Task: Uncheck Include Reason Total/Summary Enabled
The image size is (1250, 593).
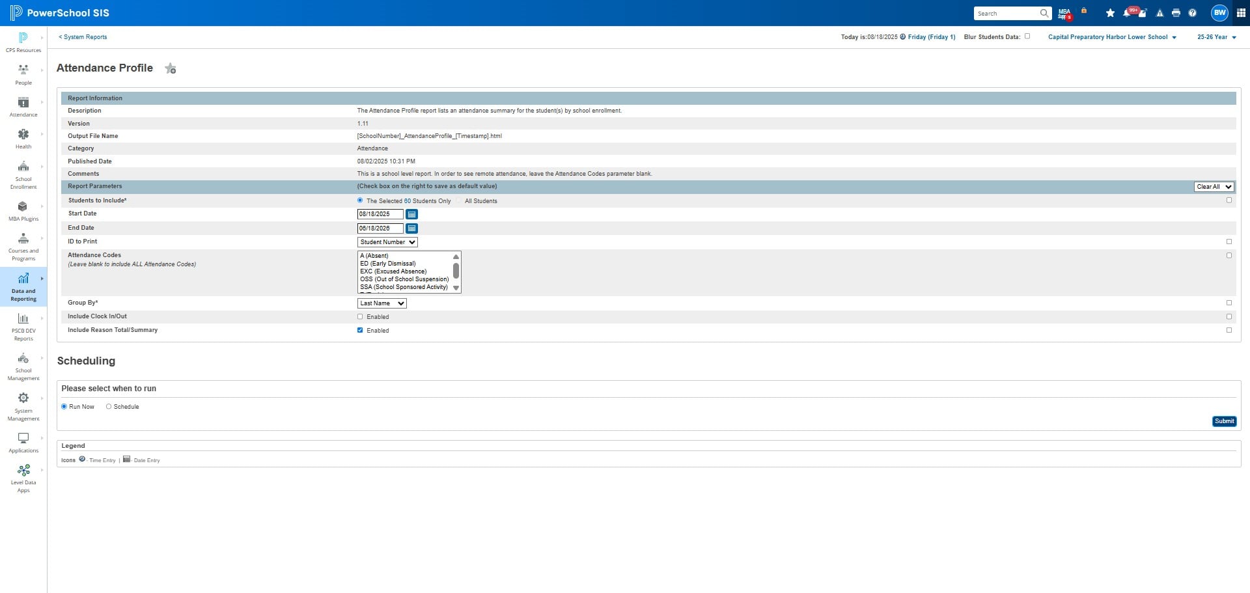Action: 360,331
